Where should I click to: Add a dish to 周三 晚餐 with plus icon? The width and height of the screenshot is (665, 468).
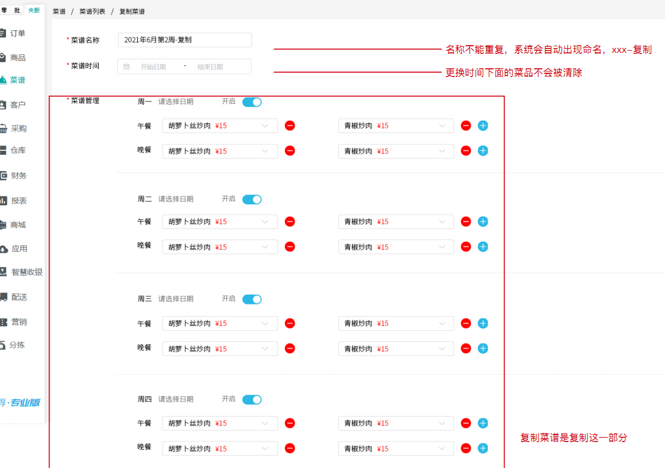(x=483, y=349)
